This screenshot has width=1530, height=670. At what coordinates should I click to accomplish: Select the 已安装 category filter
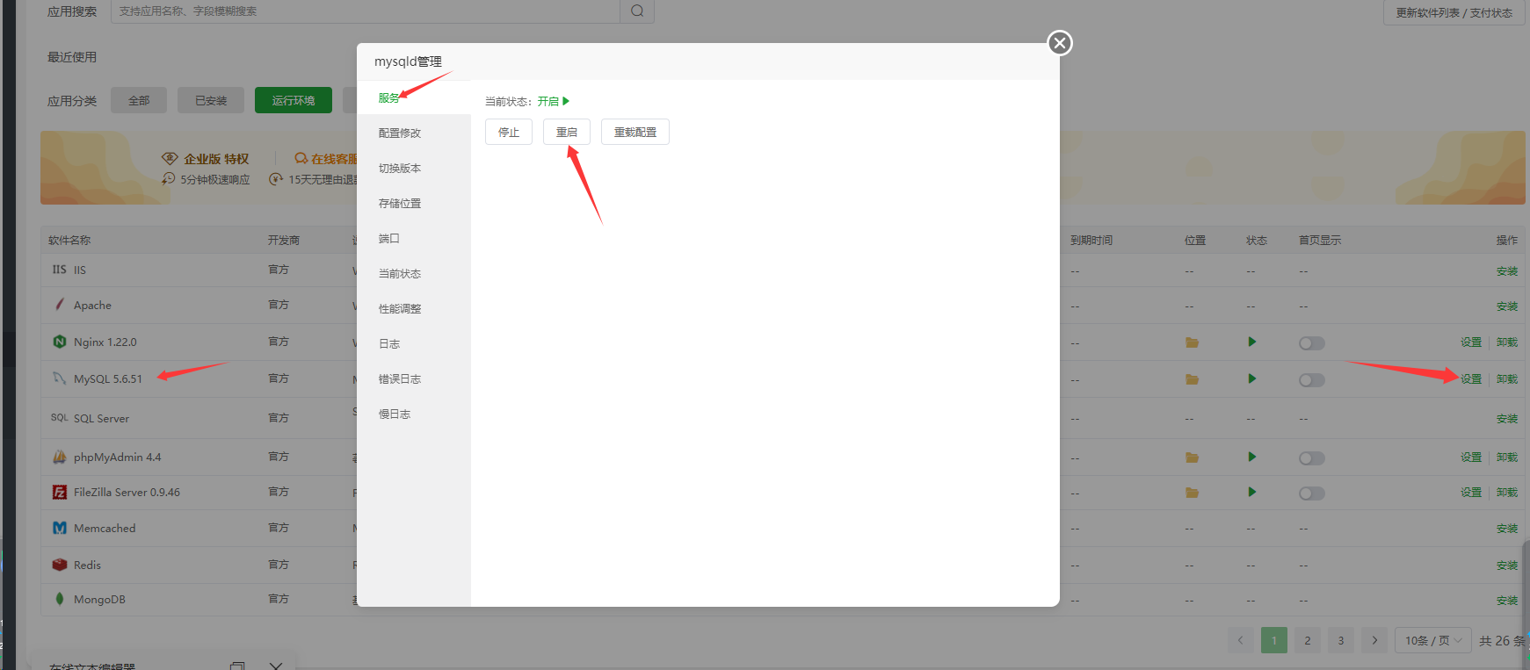click(211, 100)
